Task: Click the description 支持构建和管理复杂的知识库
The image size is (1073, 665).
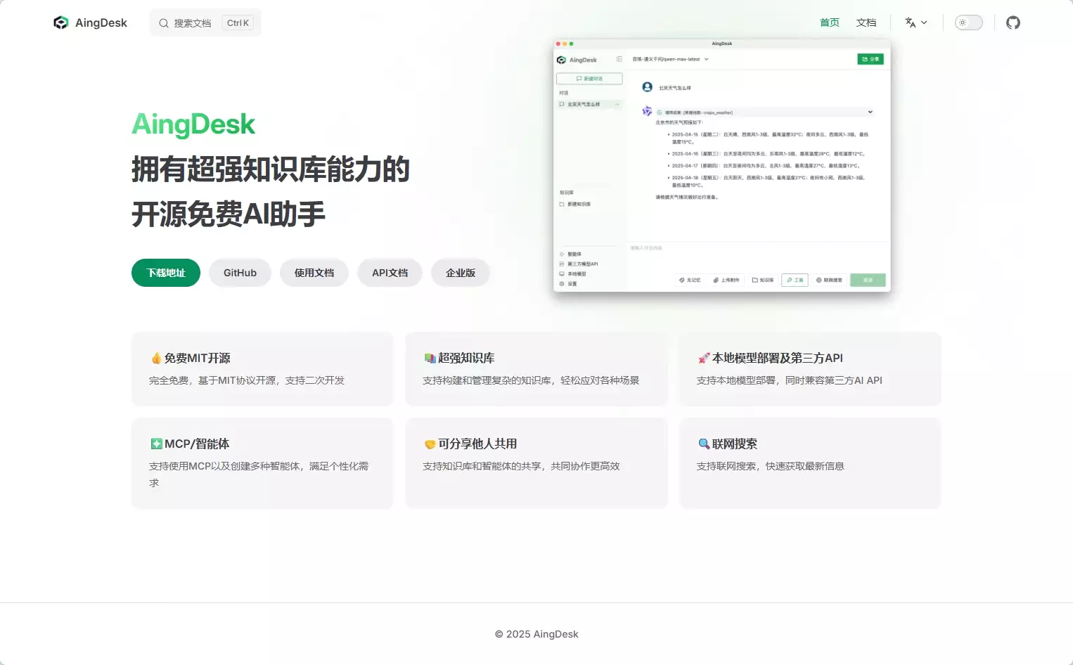Action: [x=531, y=380]
